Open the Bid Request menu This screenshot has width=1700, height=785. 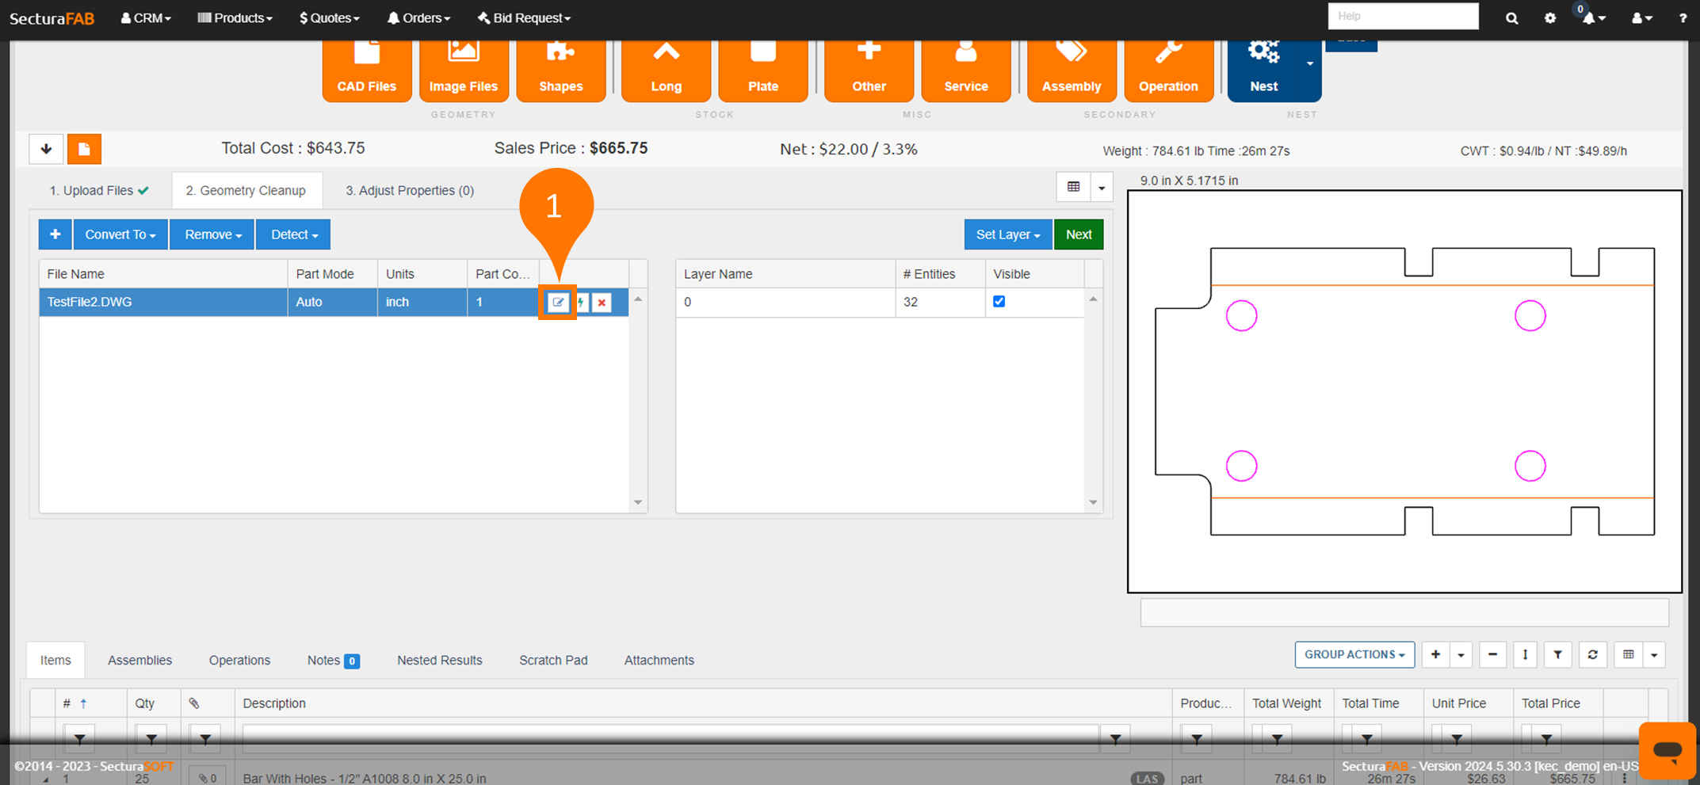(x=524, y=18)
